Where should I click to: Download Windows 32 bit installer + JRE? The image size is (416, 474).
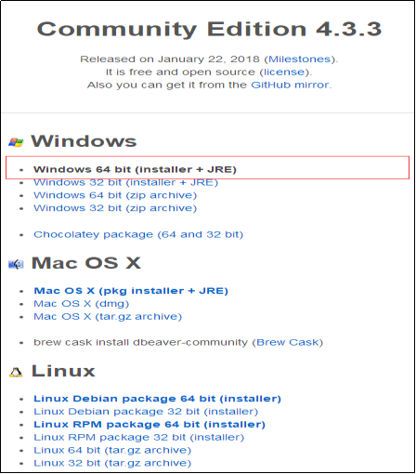click(125, 182)
